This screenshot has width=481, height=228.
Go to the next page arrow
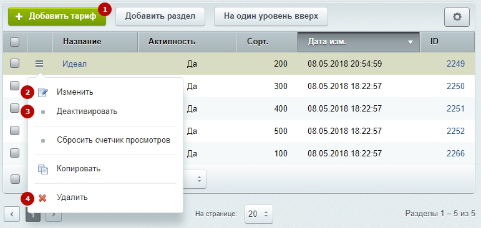point(54,214)
